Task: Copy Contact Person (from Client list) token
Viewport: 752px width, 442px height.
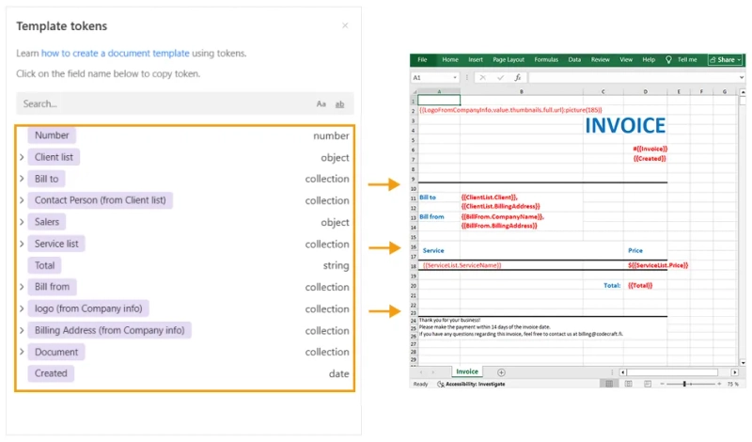Action: 101,200
